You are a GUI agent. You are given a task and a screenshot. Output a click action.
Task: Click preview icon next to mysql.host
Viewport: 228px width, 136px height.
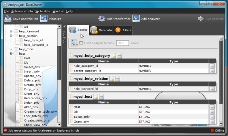click(96, 97)
